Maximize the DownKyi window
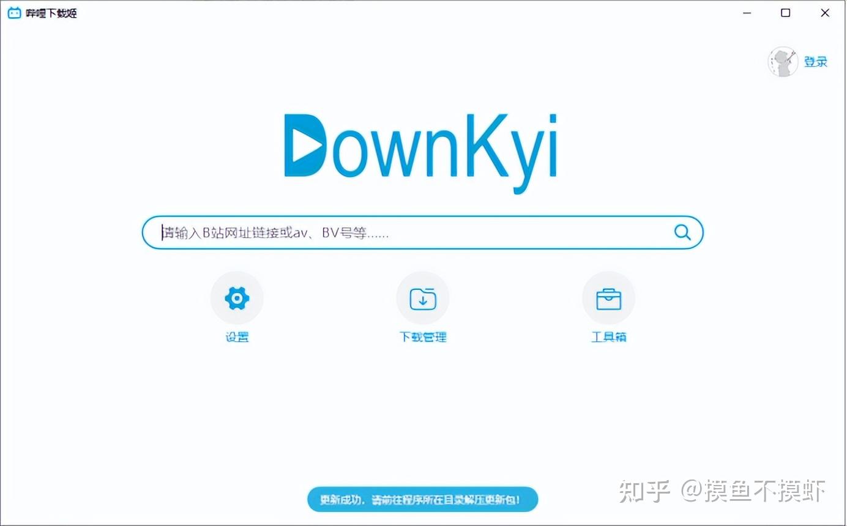This screenshot has height=526, width=847. (x=786, y=13)
